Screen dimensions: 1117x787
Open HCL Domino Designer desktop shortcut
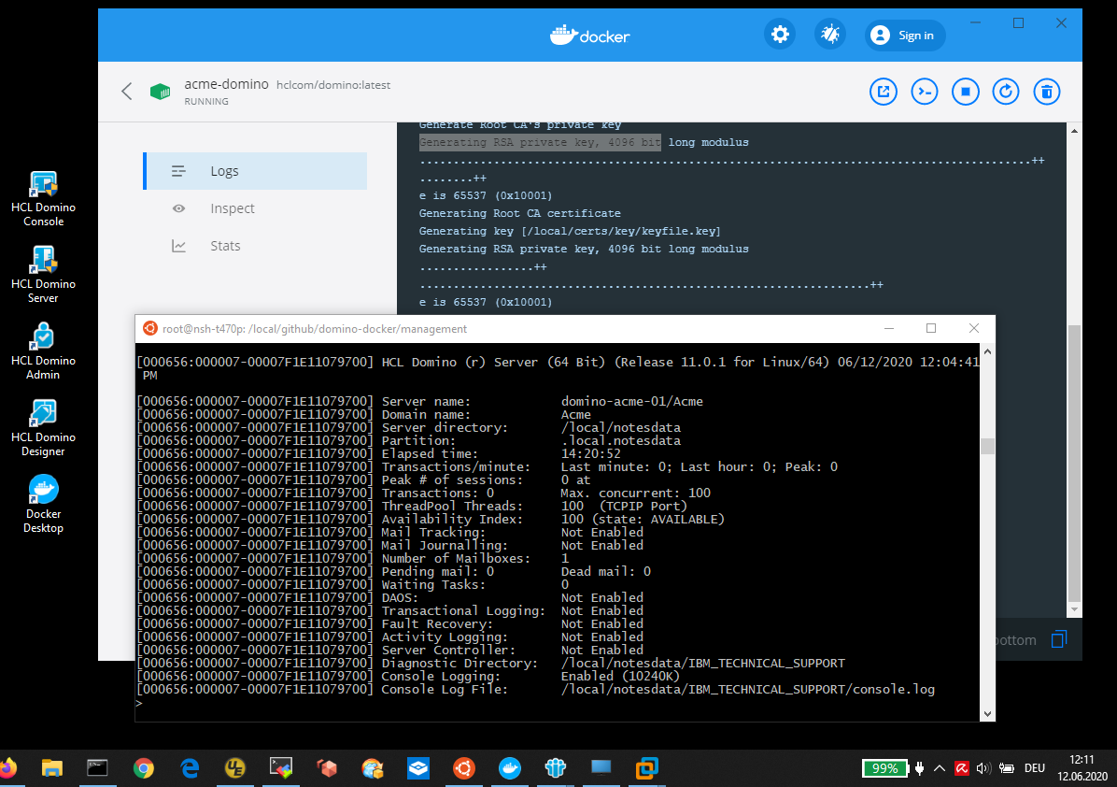[x=43, y=428]
